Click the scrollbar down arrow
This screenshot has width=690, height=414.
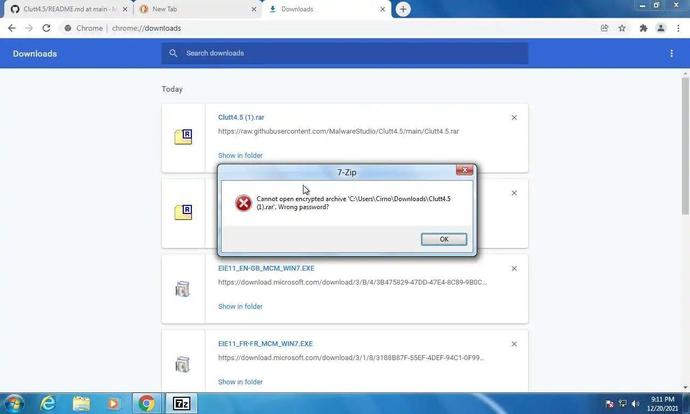coord(686,388)
